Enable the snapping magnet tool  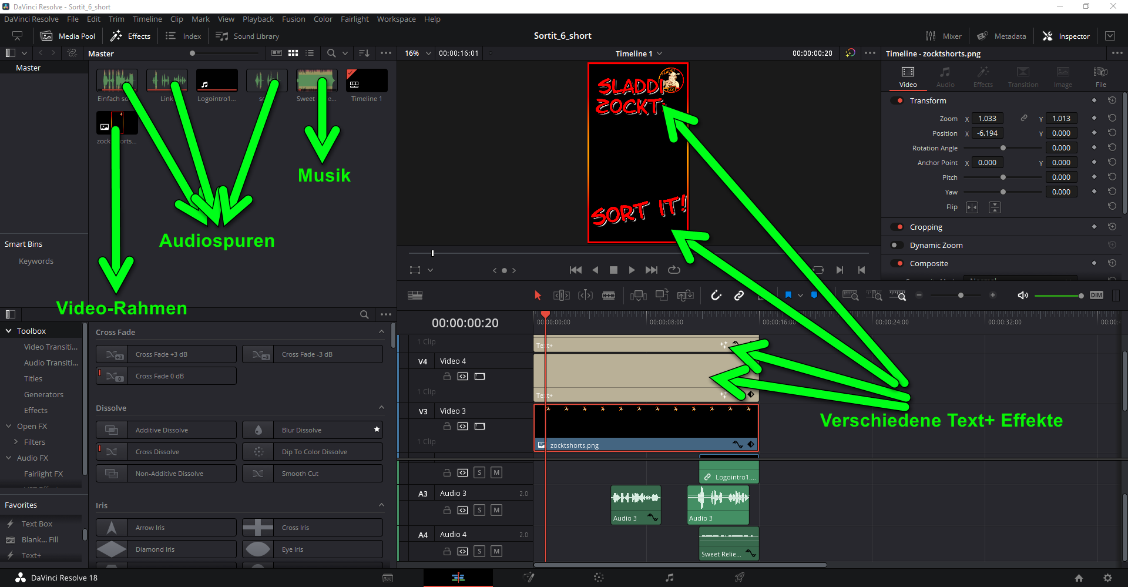click(x=716, y=296)
